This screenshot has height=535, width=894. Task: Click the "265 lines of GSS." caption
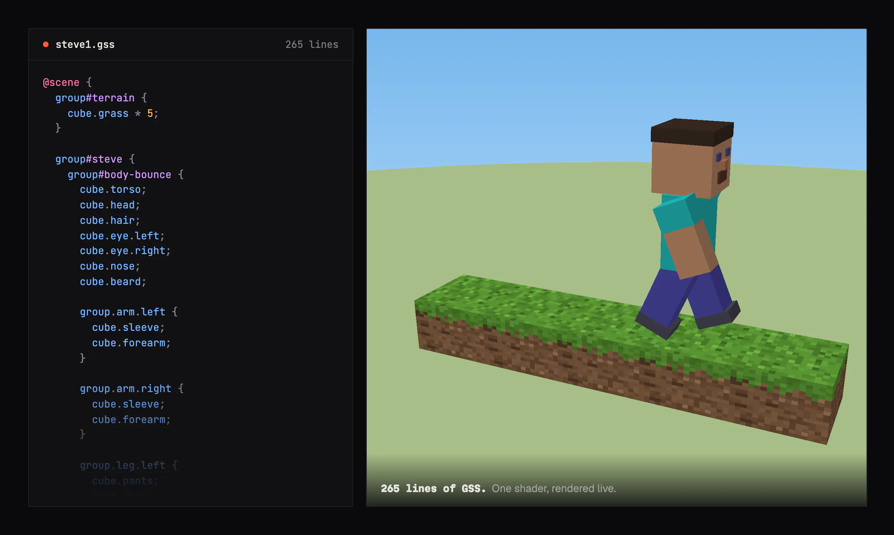tap(433, 489)
